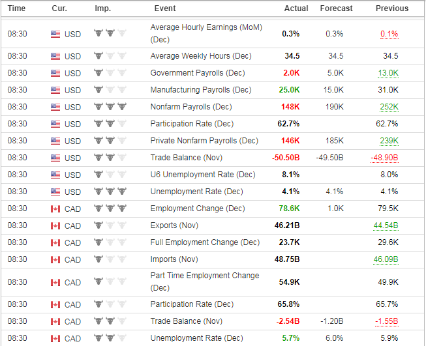The image size is (426, 346).
Task: Click the actual value 5.7% for Canadian Unemployment
Action: [291, 338]
